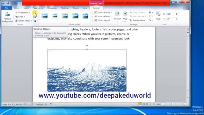Open the Rotate objects dropdown

[x=151, y=20]
